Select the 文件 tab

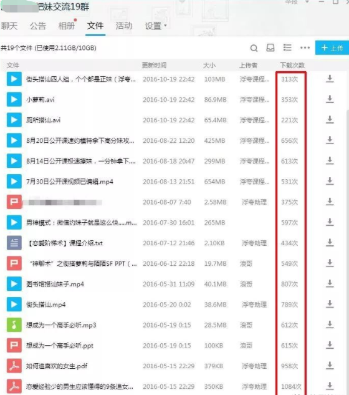[x=95, y=26]
